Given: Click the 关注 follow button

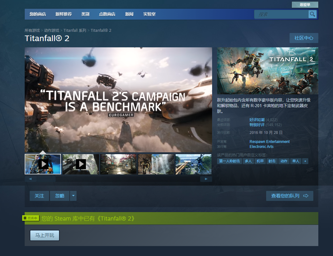Looking at the screenshot, I should tap(39, 196).
